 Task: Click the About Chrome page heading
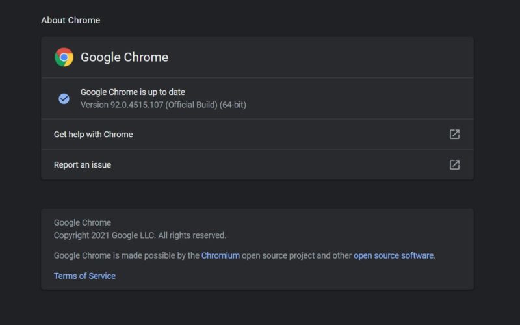tap(71, 20)
